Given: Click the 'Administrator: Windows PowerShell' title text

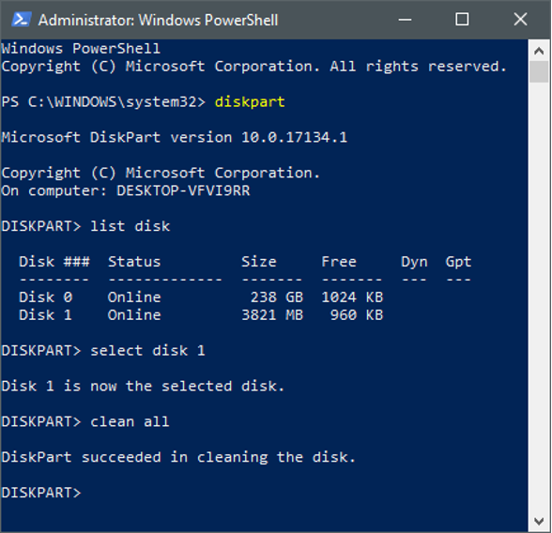Looking at the screenshot, I should (158, 20).
